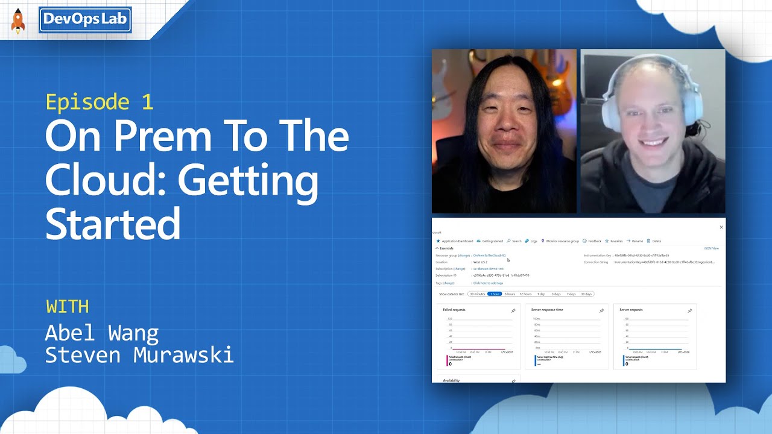The width and height of the screenshot is (772, 434).
Task: Select the 1 hour data range
Action: coord(495,294)
